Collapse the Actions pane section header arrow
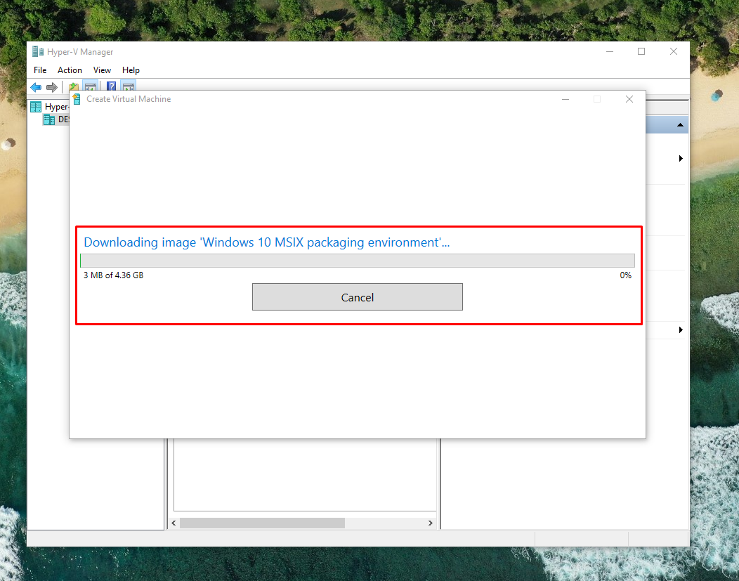739x581 pixels. 680,125
